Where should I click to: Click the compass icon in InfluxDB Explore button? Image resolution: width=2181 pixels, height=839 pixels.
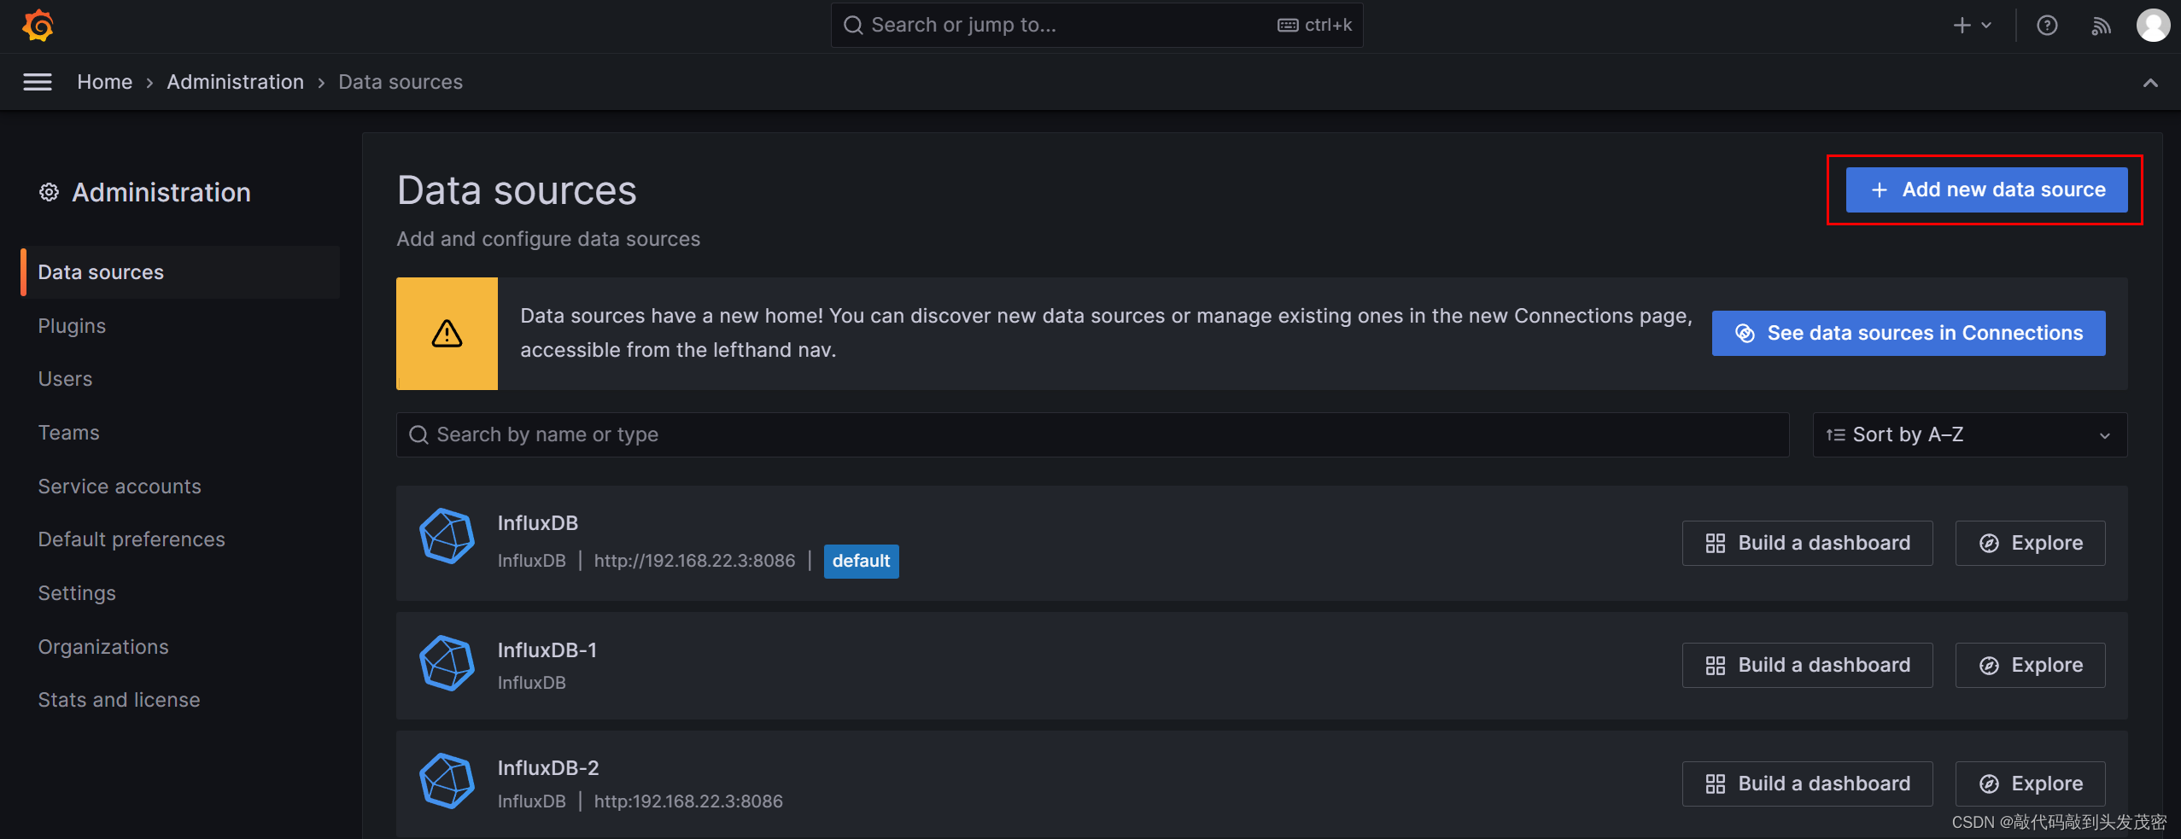coord(1989,544)
